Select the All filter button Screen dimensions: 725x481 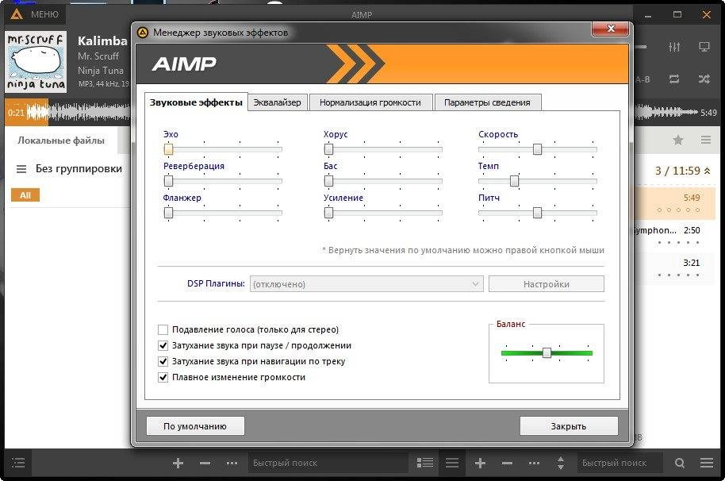click(x=25, y=195)
